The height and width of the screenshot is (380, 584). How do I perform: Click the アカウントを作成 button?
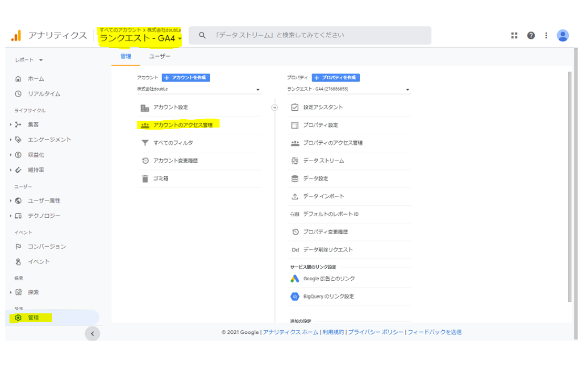click(186, 78)
